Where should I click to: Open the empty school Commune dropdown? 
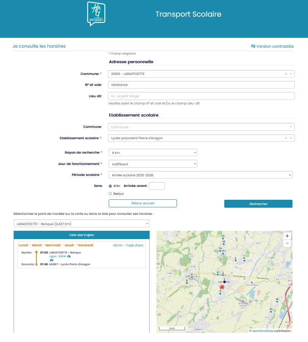coord(201,127)
